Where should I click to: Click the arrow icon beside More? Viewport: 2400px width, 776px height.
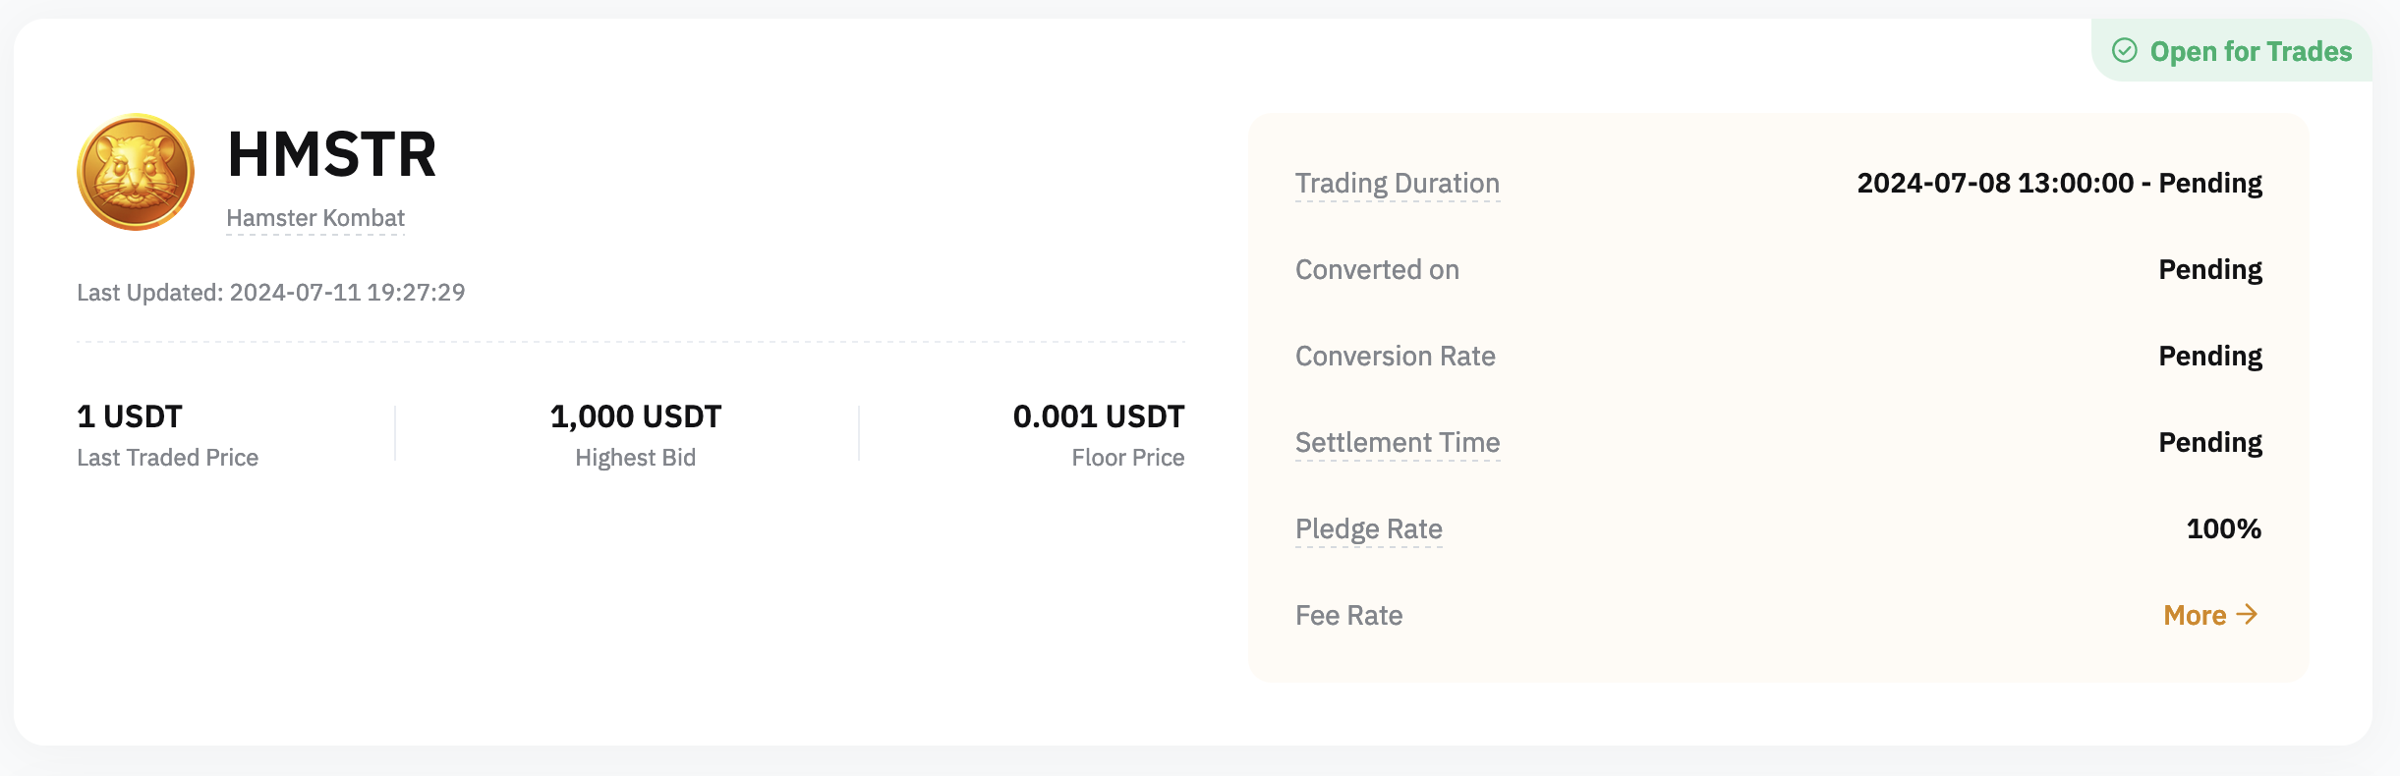pos(2247,614)
